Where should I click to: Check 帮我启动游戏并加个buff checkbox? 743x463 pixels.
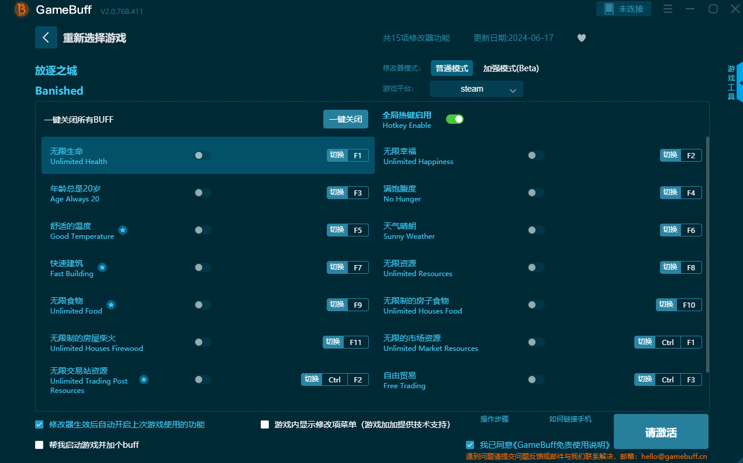click(x=39, y=445)
